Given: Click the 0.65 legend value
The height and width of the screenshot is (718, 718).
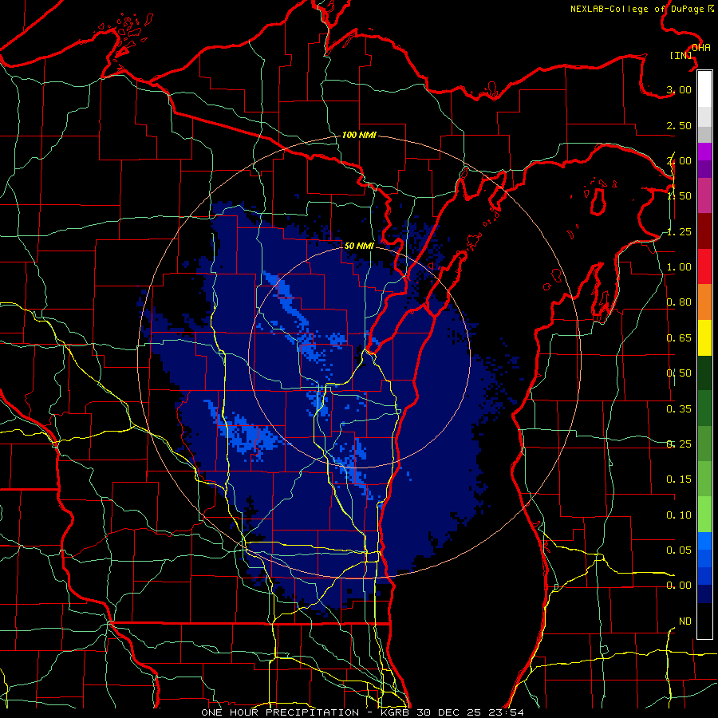Looking at the screenshot, I should coord(679,338).
